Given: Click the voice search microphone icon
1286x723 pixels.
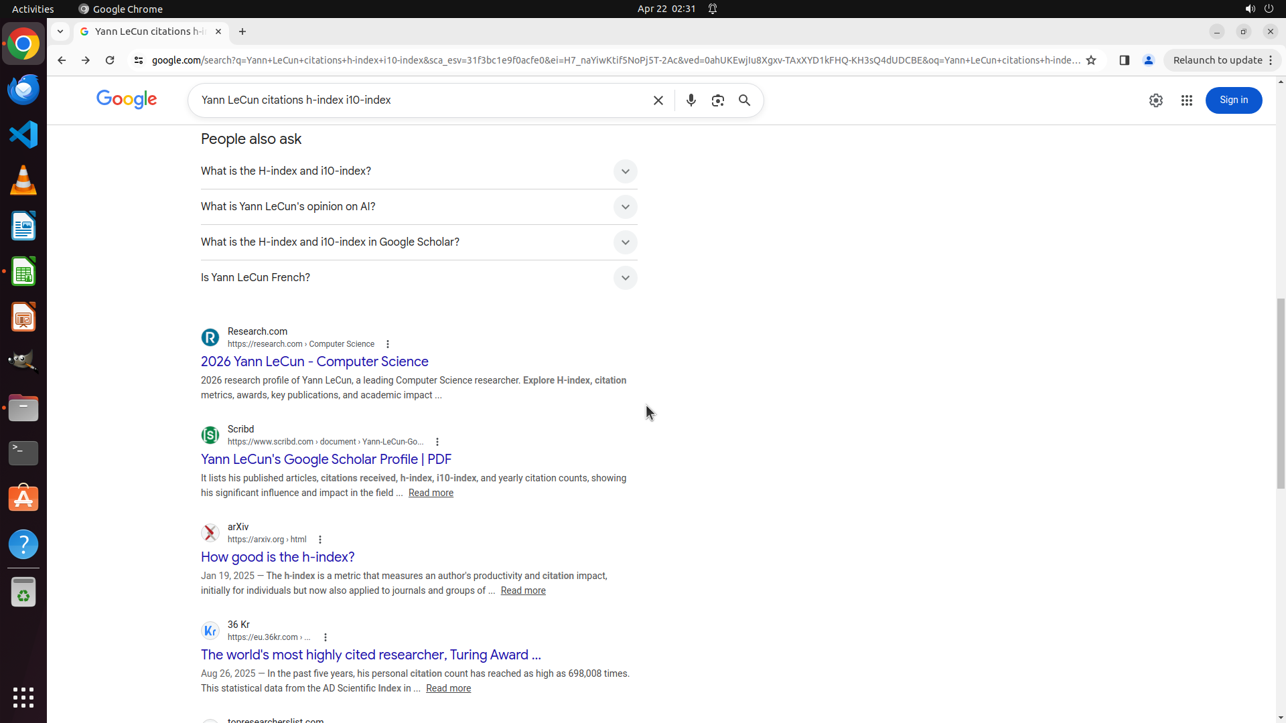Looking at the screenshot, I should tap(691, 100).
